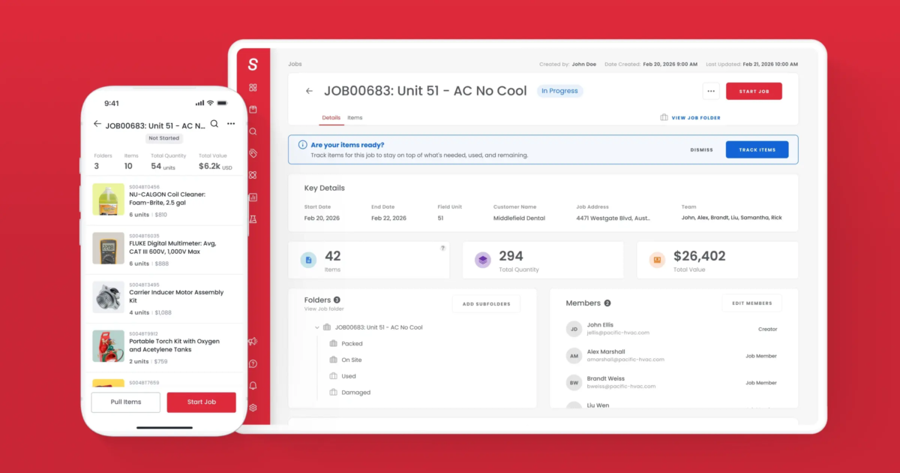Viewport: 900px width, 473px height.
Task: Open the reports chart icon in sidebar
Action: click(x=253, y=197)
